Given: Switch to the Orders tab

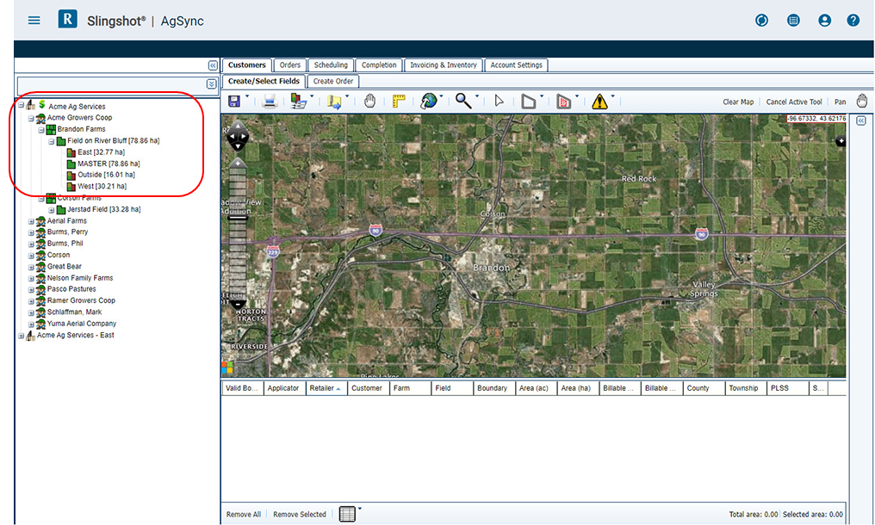Looking at the screenshot, I should click(290, 65).
